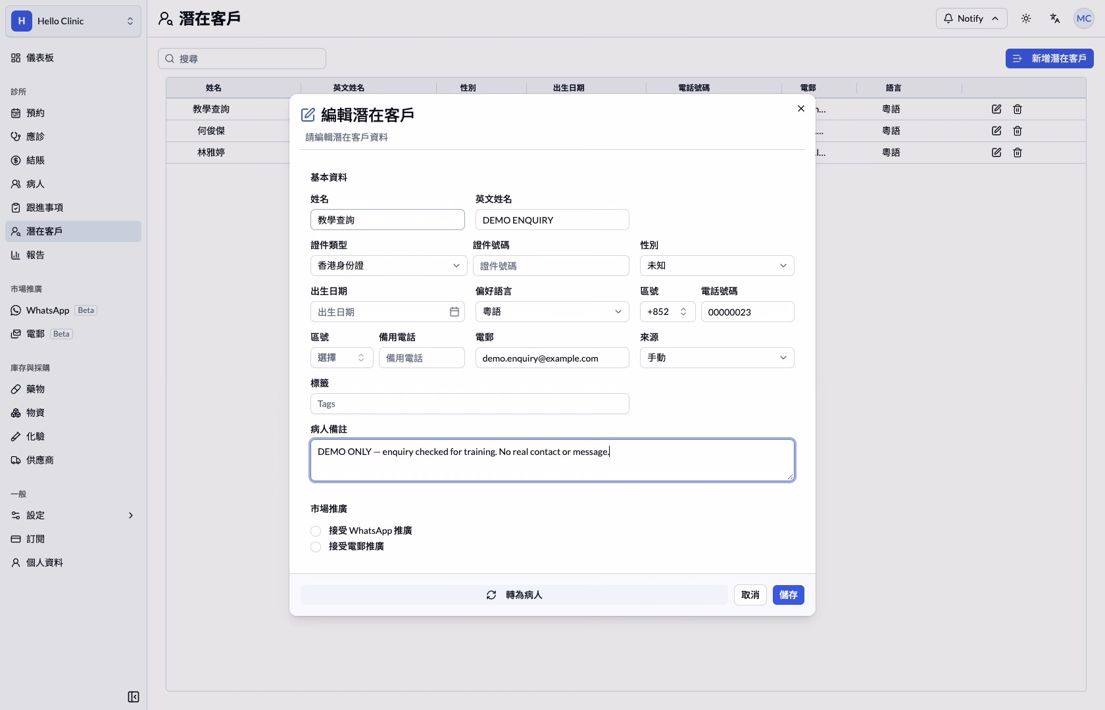Viewport: 1105px width, 710px height.
Task: Open the 性別 dropdown showing 未知
Action: 717,266
